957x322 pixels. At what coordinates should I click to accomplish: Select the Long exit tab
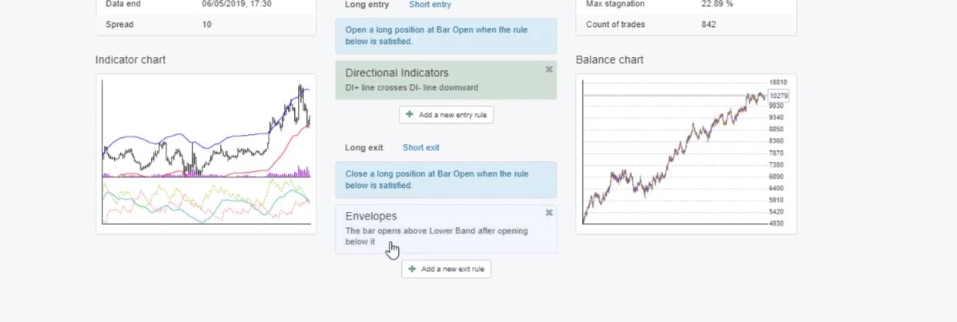364,147
